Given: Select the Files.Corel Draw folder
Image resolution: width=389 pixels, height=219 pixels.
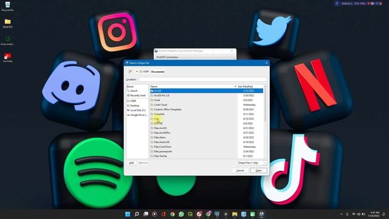Looking at the screenshot, I should click(x=207, y=147).
